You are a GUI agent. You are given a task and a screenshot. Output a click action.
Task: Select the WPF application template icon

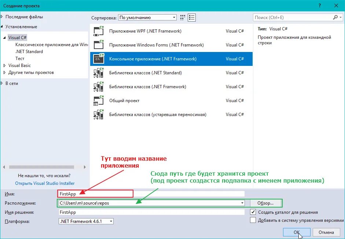pos(99,31)
